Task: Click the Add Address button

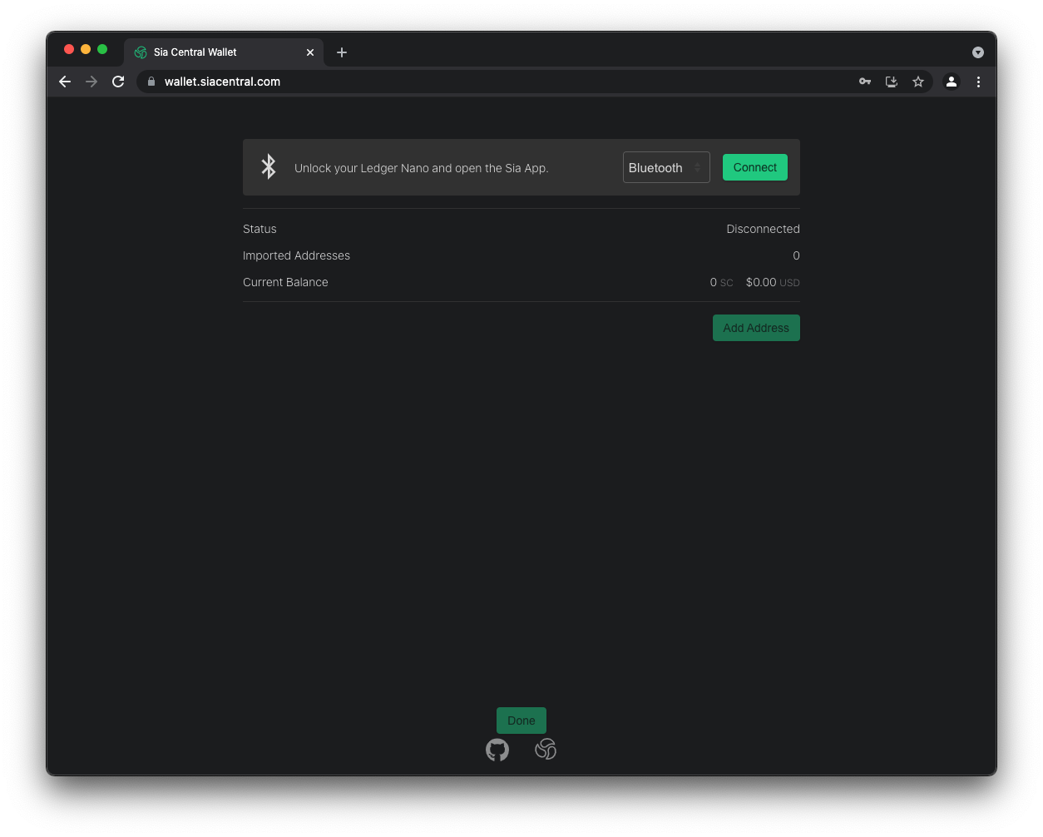Action: point(755,328)
